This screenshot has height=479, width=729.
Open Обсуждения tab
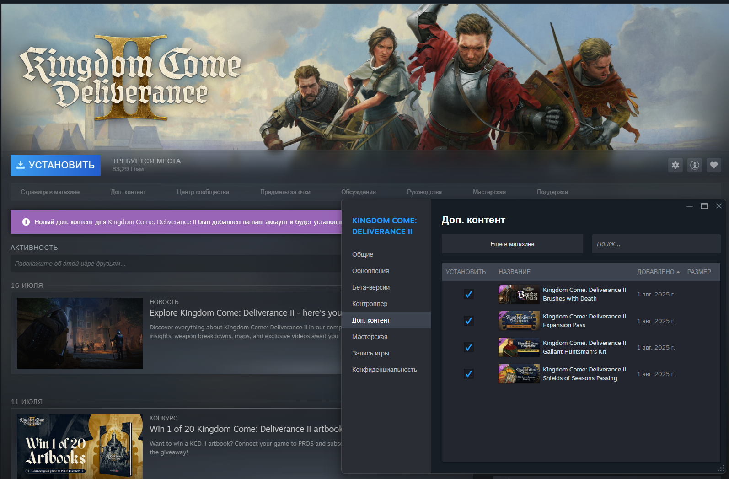coord(359,192)
